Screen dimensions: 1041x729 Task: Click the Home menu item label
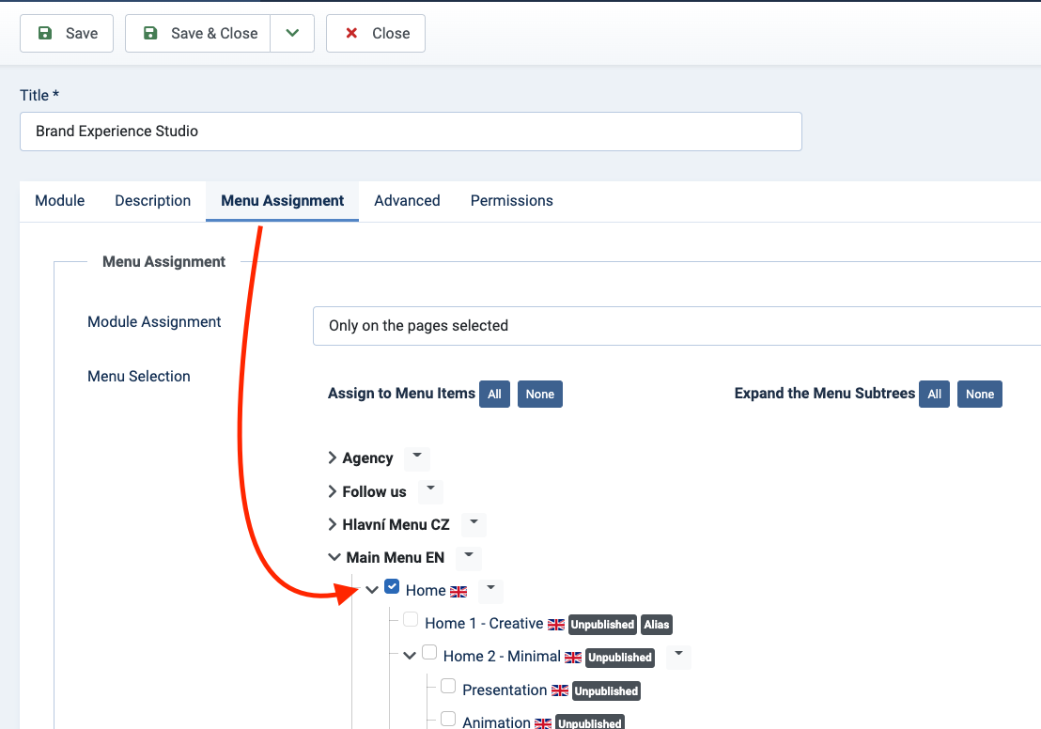pos(426,590)
